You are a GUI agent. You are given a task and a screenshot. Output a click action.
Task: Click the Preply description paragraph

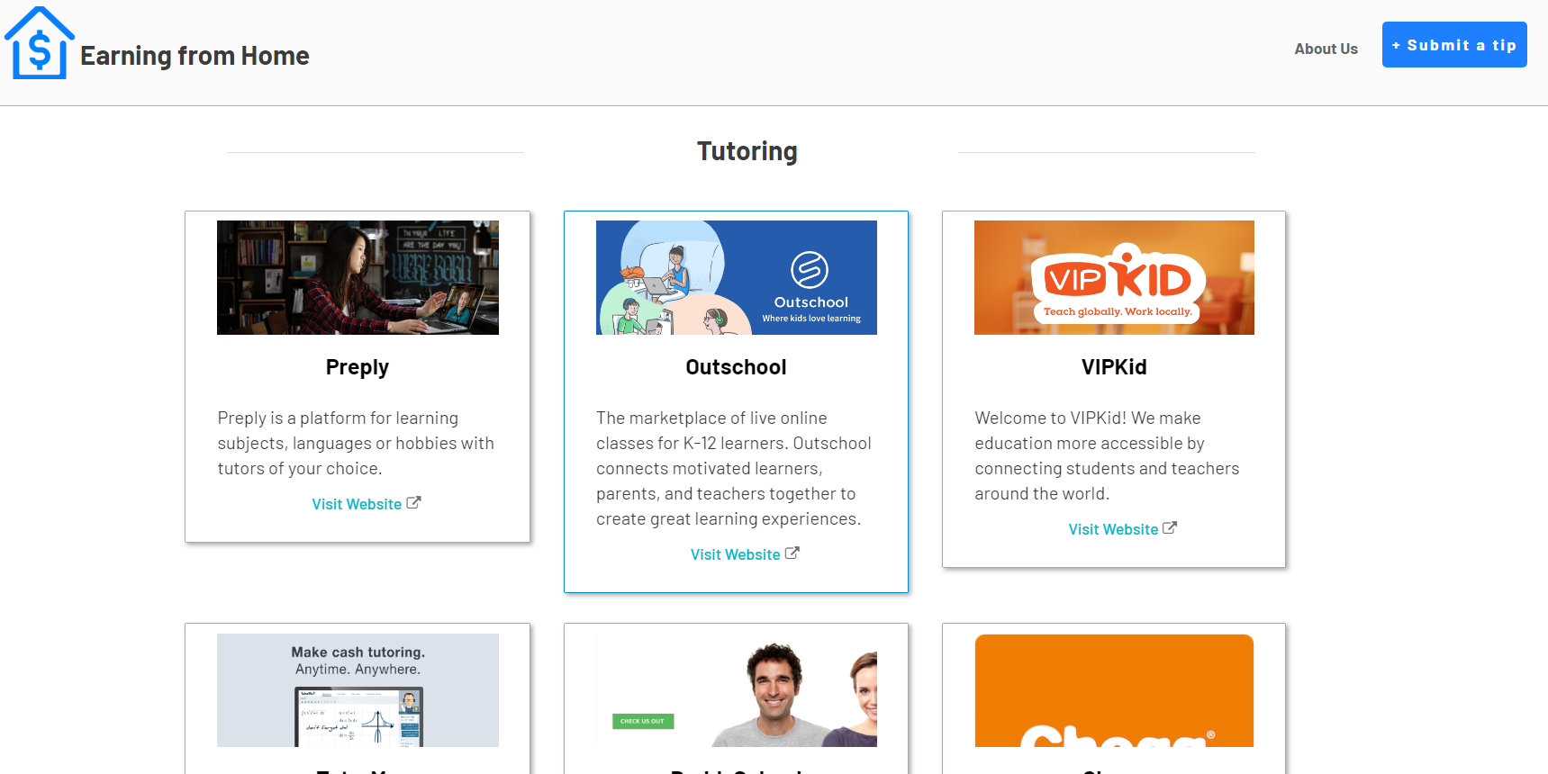pyautogui.click(x=357, y=443)
